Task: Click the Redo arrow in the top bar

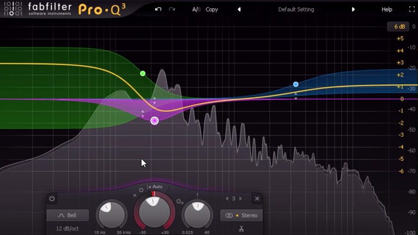Action: pyautogui.click(x=172, y=9)
